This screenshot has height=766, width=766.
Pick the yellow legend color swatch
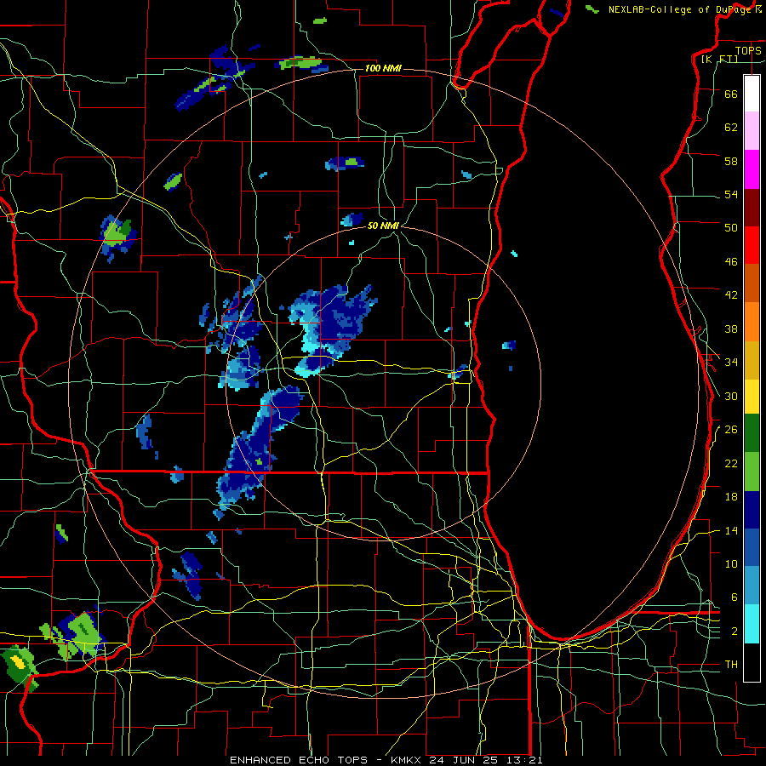click(752, 397)
